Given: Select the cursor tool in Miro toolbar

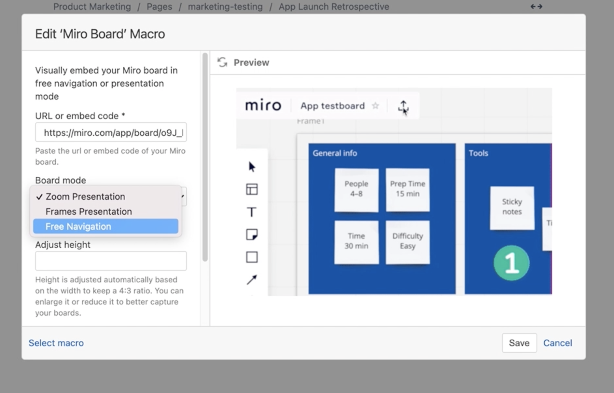Looking at the screenshot, I should click(251, 167).
